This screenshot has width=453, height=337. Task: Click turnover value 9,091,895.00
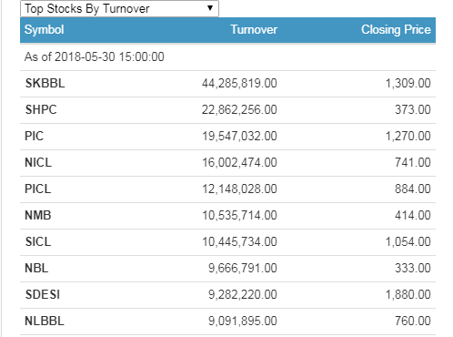coord(243,321)
